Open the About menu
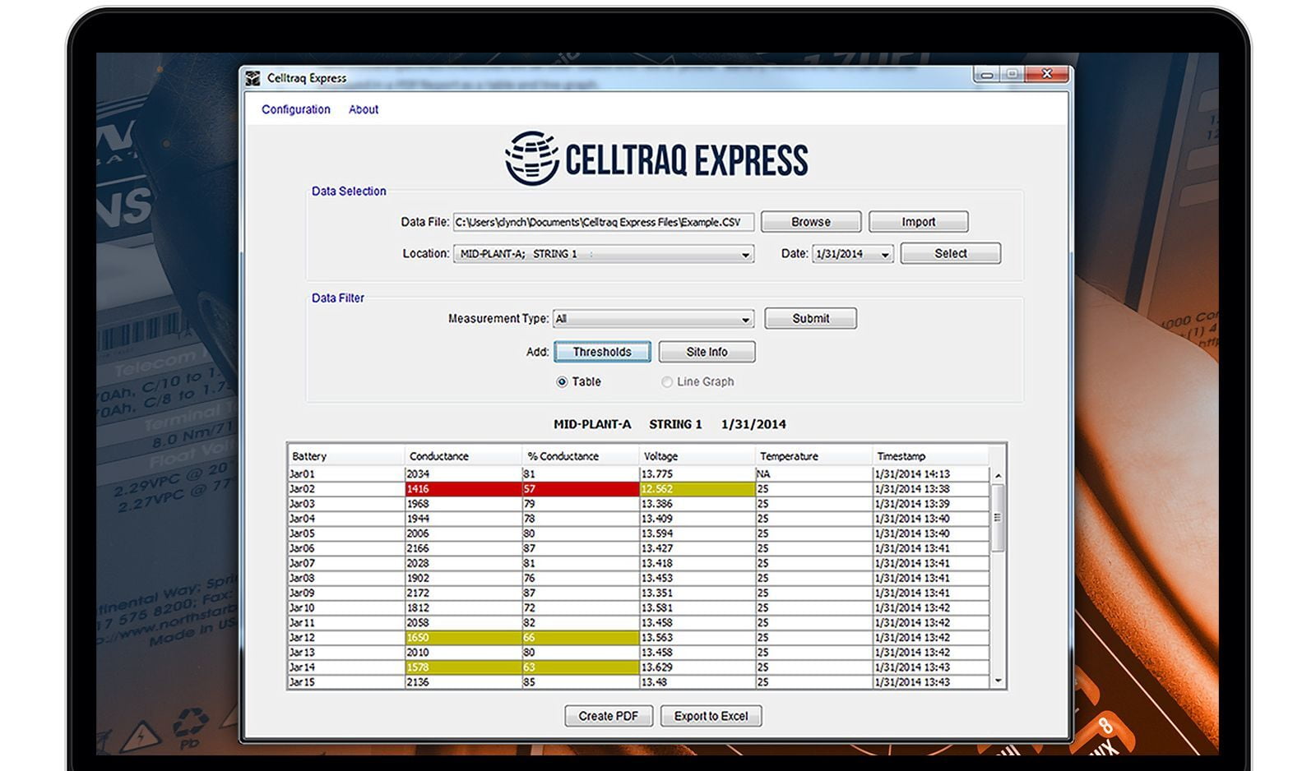This screenshot has height=771, width=1316. click(364, 109)
